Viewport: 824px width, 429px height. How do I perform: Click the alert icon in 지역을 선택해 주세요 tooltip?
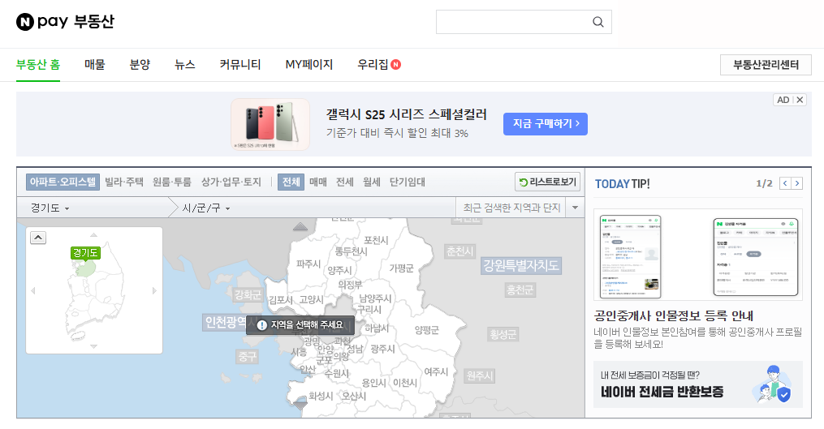[x=261, y=325]
